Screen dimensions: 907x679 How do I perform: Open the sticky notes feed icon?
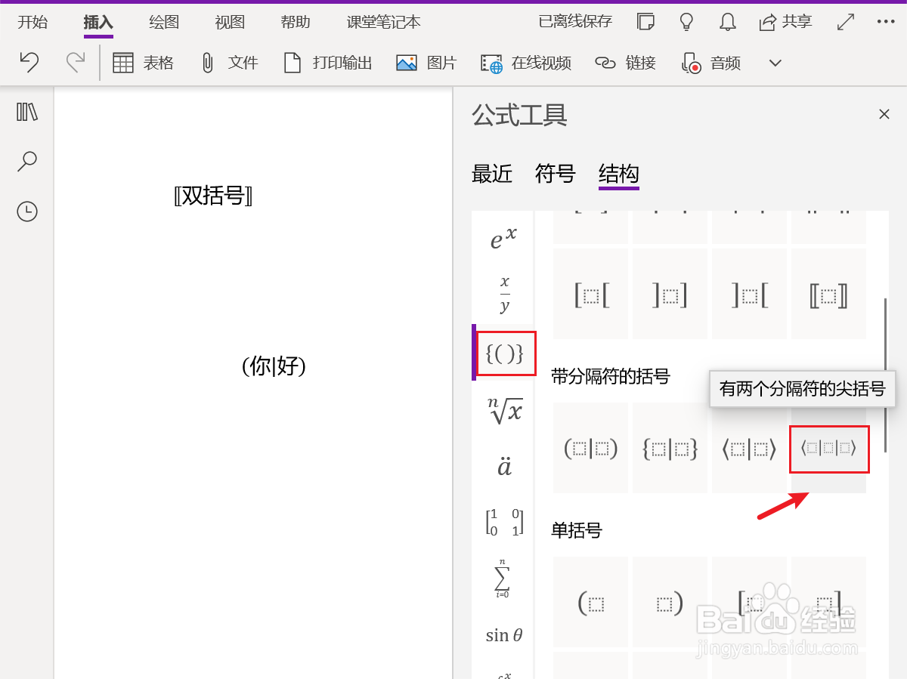(645, 21)
